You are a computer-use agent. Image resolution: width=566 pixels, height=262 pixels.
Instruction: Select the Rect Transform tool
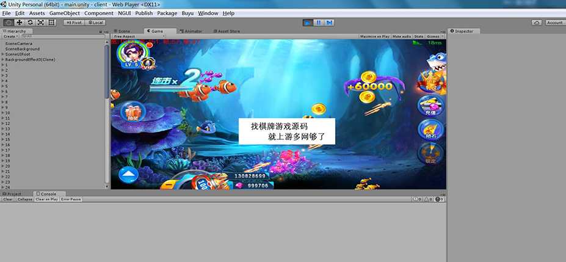coord(51,23)
